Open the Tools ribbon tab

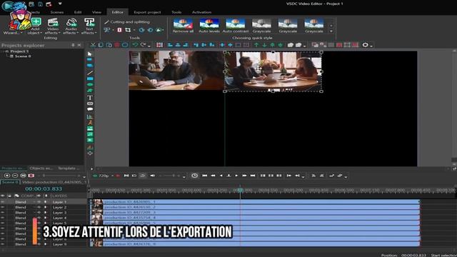click(x=176, y=12)
